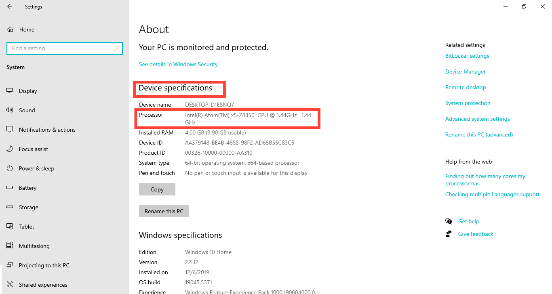The height and width of the screenshot is (294, 552).
Task: Click the Give feedback link
Action: (x=476, y=234)
